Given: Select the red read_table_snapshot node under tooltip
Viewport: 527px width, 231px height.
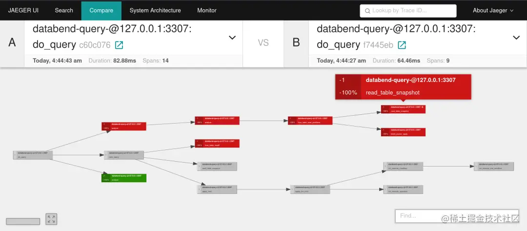Looking at the screenshot, I should pos(404,109).
